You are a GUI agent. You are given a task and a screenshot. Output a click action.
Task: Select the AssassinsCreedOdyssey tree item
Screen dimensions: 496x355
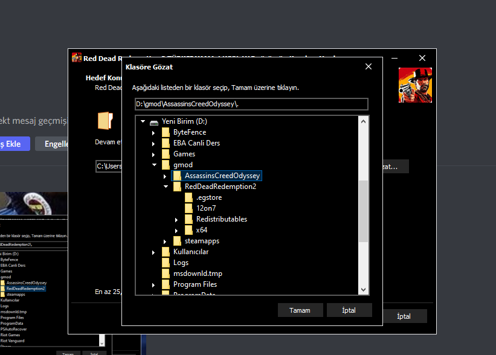coord(217,176)
